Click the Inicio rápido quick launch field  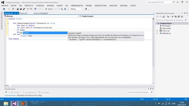[x=159, y=2]
